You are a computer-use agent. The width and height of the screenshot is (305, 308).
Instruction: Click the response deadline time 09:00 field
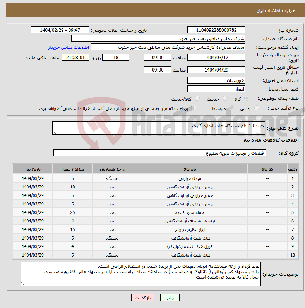click(x=158, y=57)
